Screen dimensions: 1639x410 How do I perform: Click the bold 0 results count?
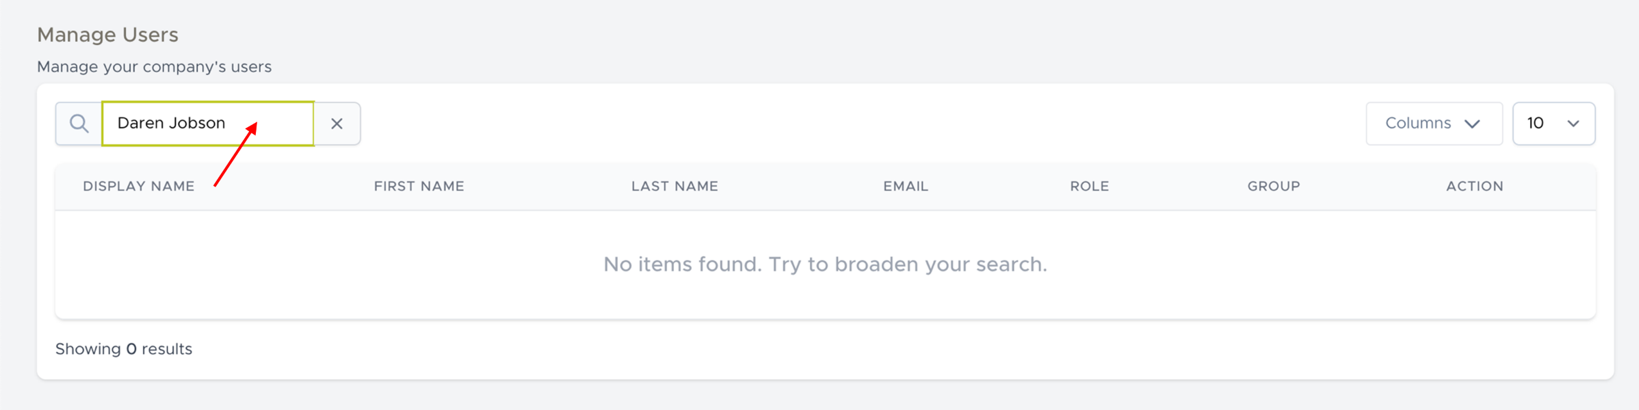(x=131, y=349)
